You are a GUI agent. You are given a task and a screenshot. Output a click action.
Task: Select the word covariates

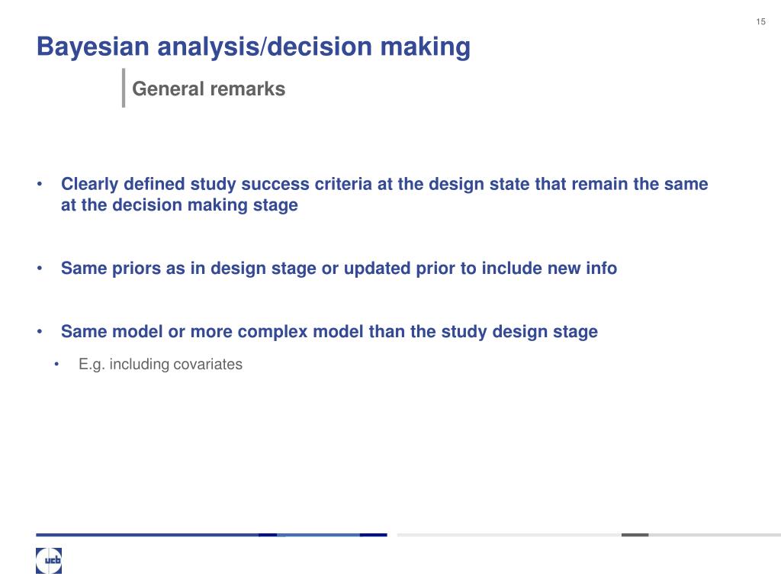pos(208,364)
